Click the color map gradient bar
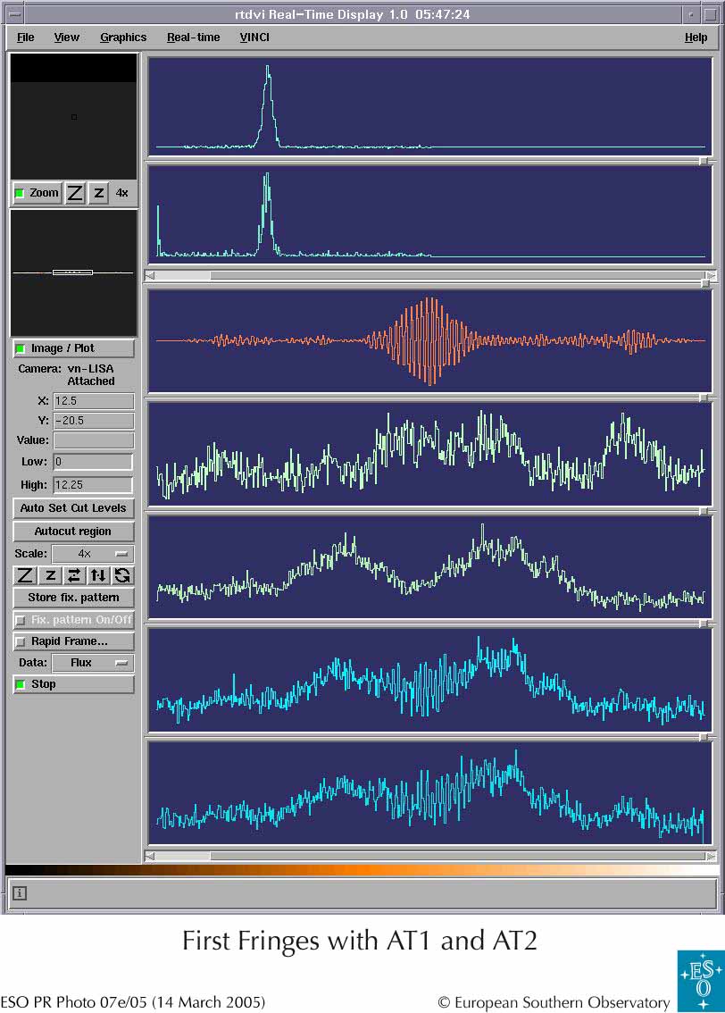725x1013 pixels. click(x=362, y=870)
